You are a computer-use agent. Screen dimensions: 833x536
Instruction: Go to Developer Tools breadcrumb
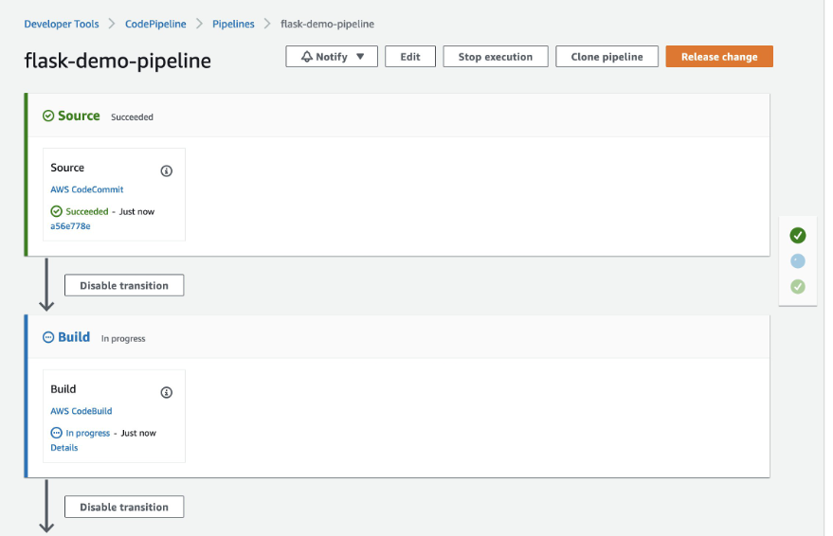click(x=62, y=24)
